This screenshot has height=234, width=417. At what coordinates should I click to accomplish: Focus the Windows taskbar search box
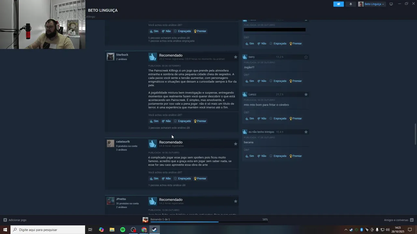tap(48, 230)
